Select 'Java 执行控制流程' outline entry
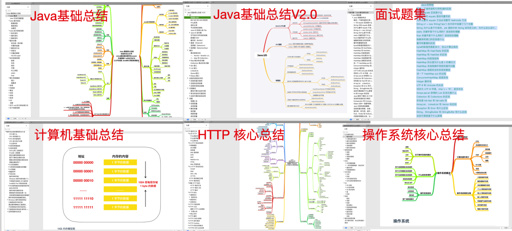The width and height of the screenshot is (512, 231). point(16,31)
